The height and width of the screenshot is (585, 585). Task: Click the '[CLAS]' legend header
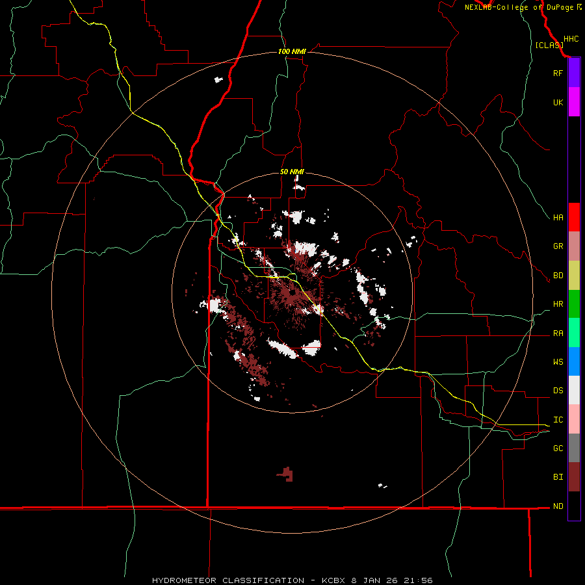point(549,45)
